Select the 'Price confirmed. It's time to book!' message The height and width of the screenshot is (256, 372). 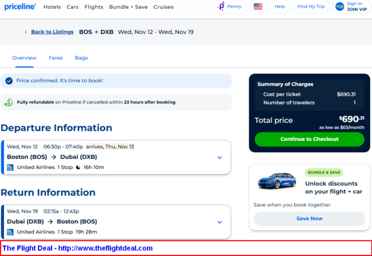[x=59, y=81]
